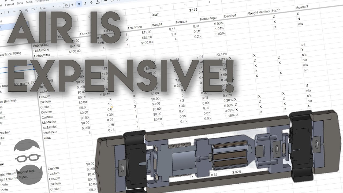The image size is (343, 193).
Task: Select the Total: cell
Action: click(155, 14)
